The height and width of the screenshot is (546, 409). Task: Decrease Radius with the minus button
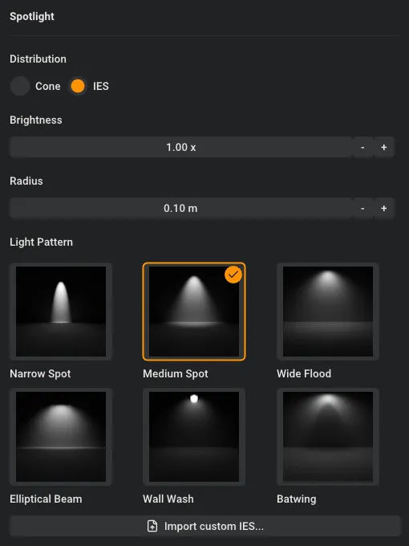362,208
